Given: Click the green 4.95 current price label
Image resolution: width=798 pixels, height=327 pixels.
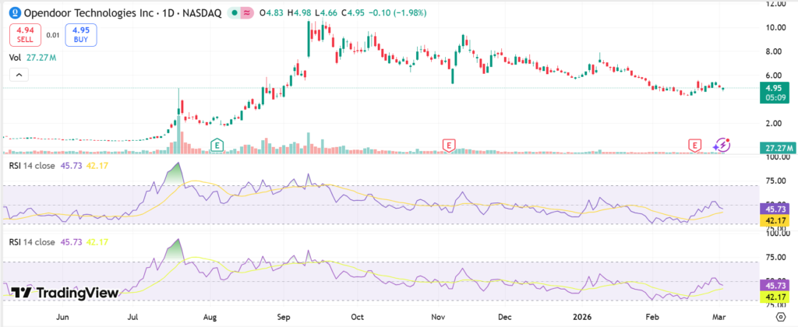Looking at the screenshot, I should (775, 93).
